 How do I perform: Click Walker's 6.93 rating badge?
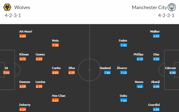156,36
